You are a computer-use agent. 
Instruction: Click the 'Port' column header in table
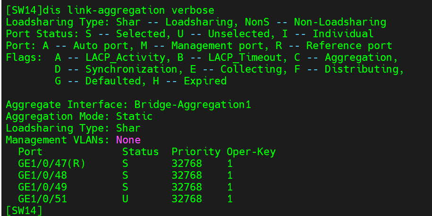[x=30, y=152]
